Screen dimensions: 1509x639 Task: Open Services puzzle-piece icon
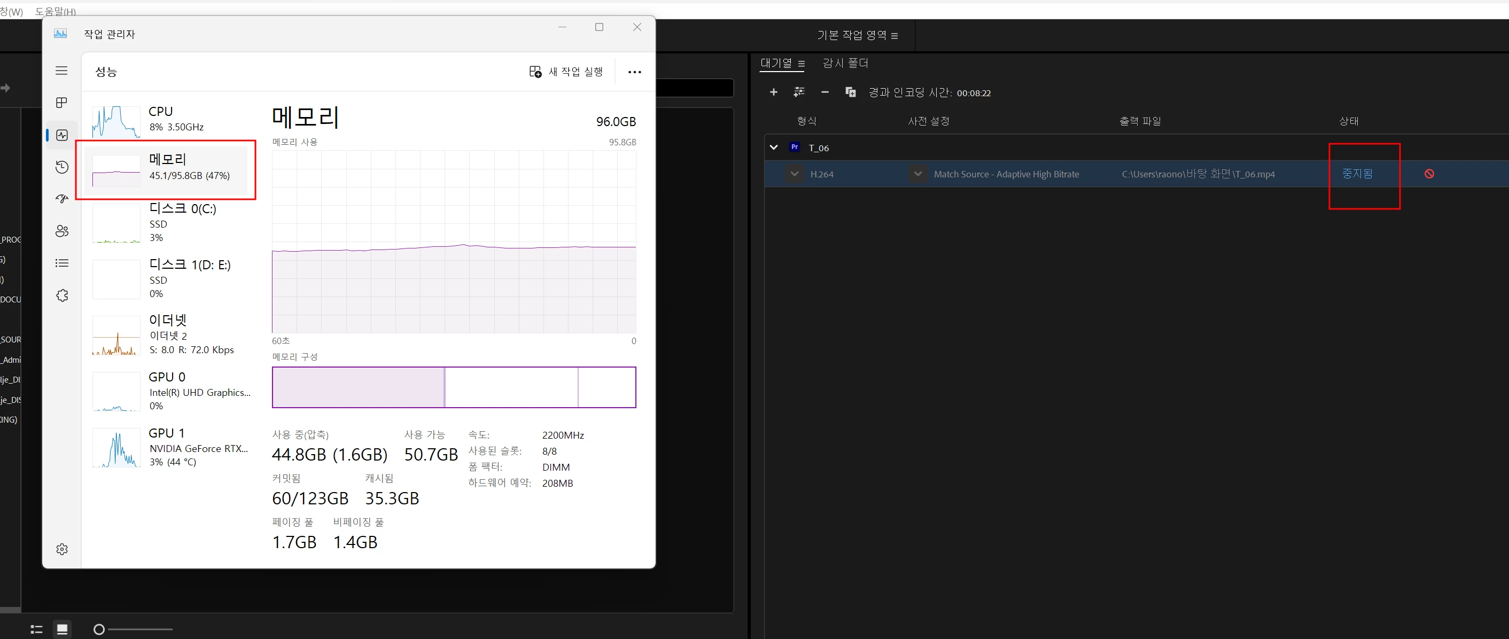61,295
